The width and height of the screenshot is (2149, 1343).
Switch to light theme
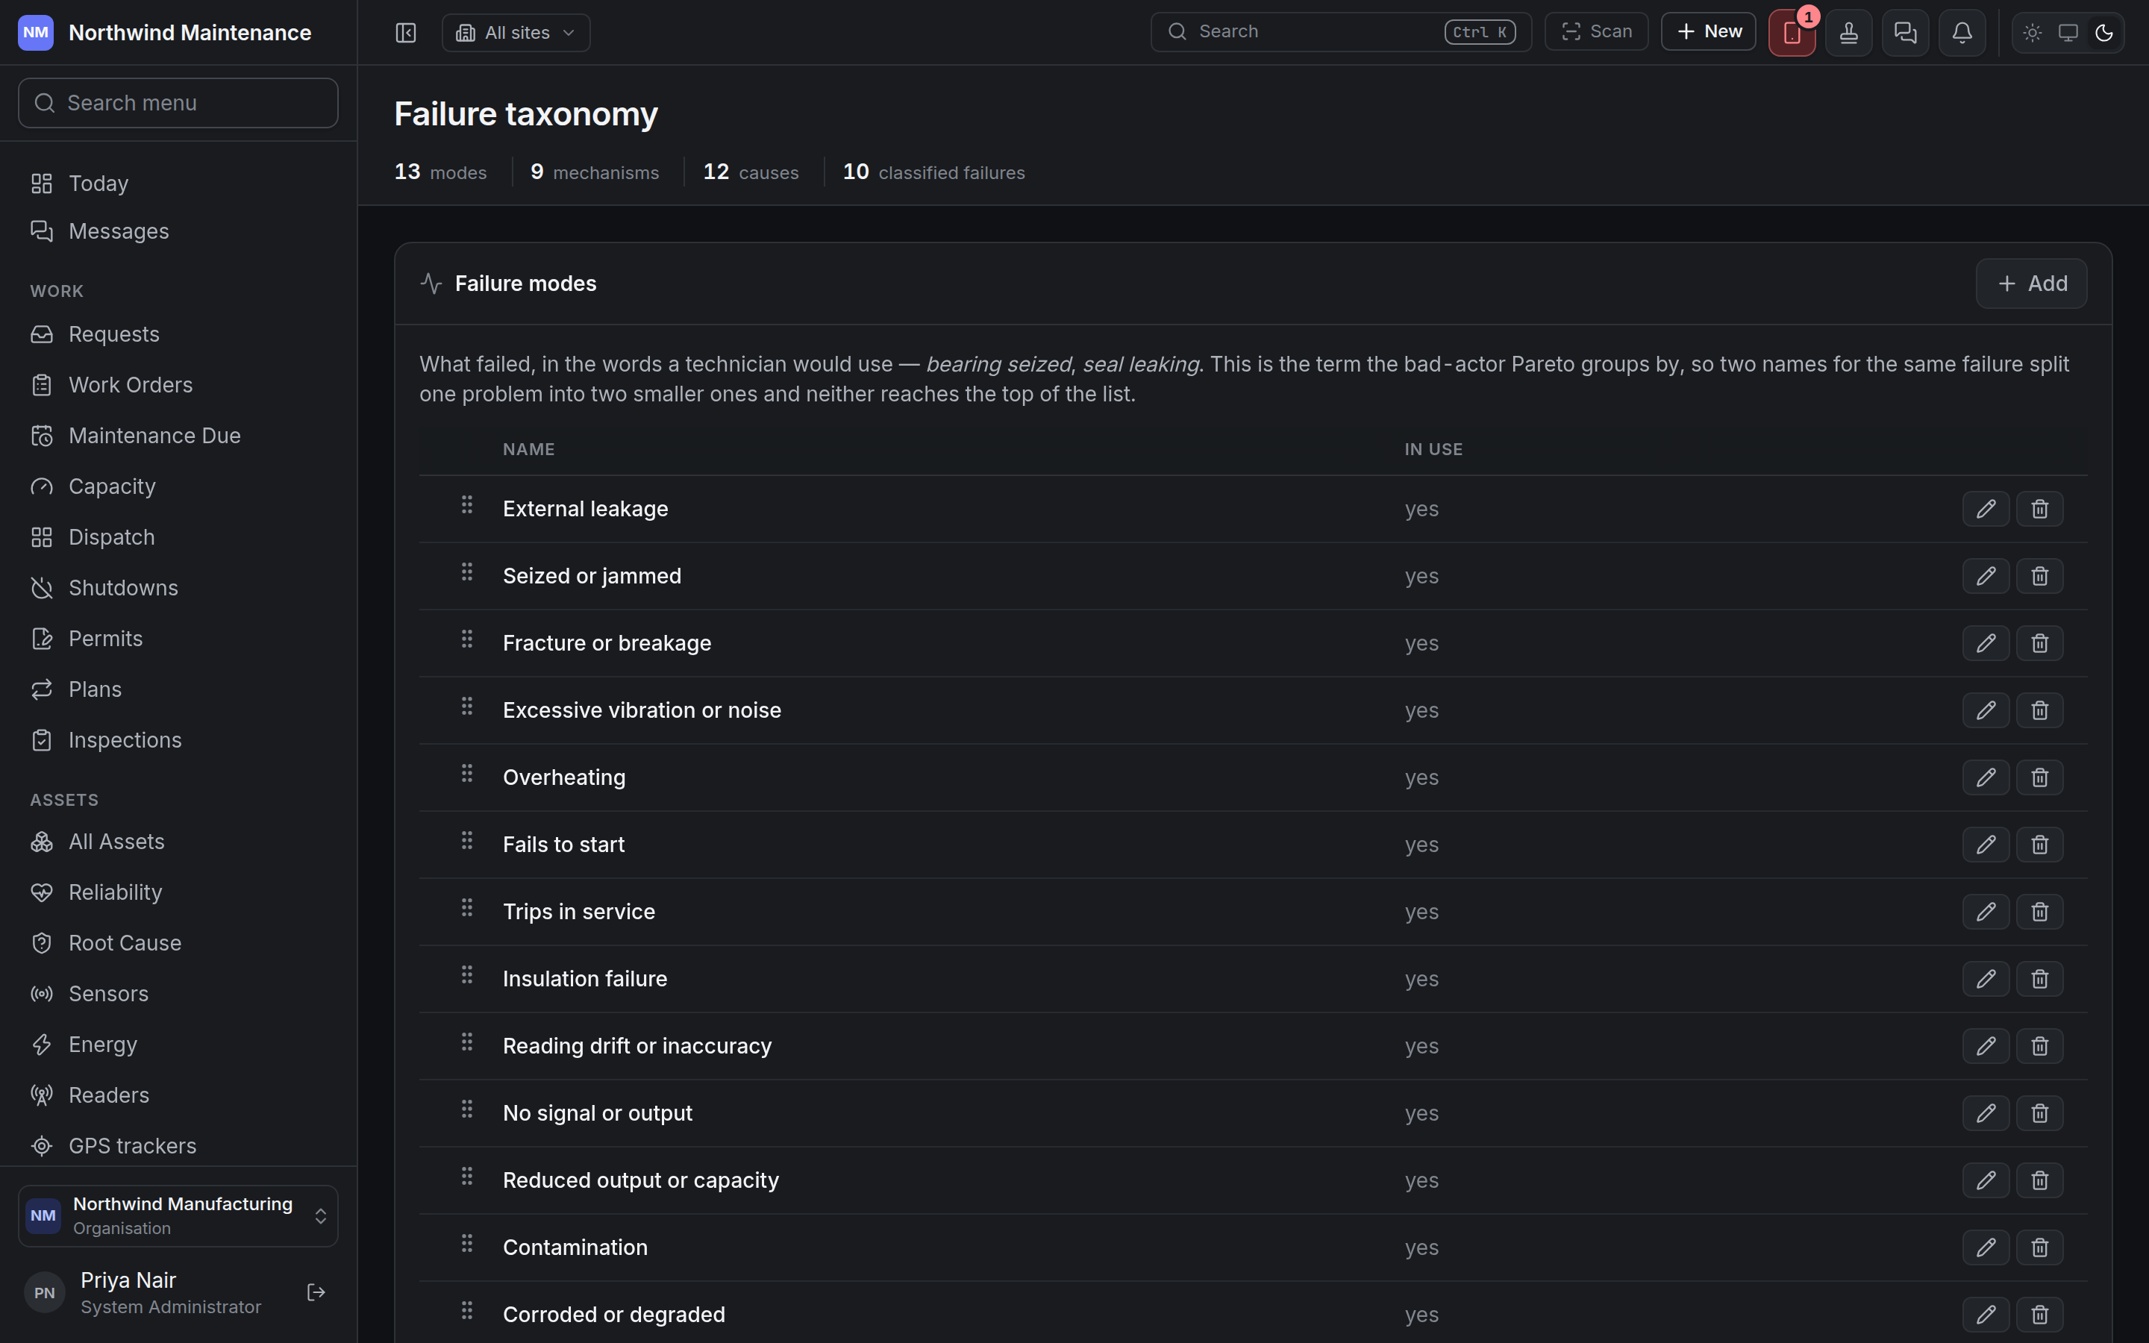coord(2033,33)
